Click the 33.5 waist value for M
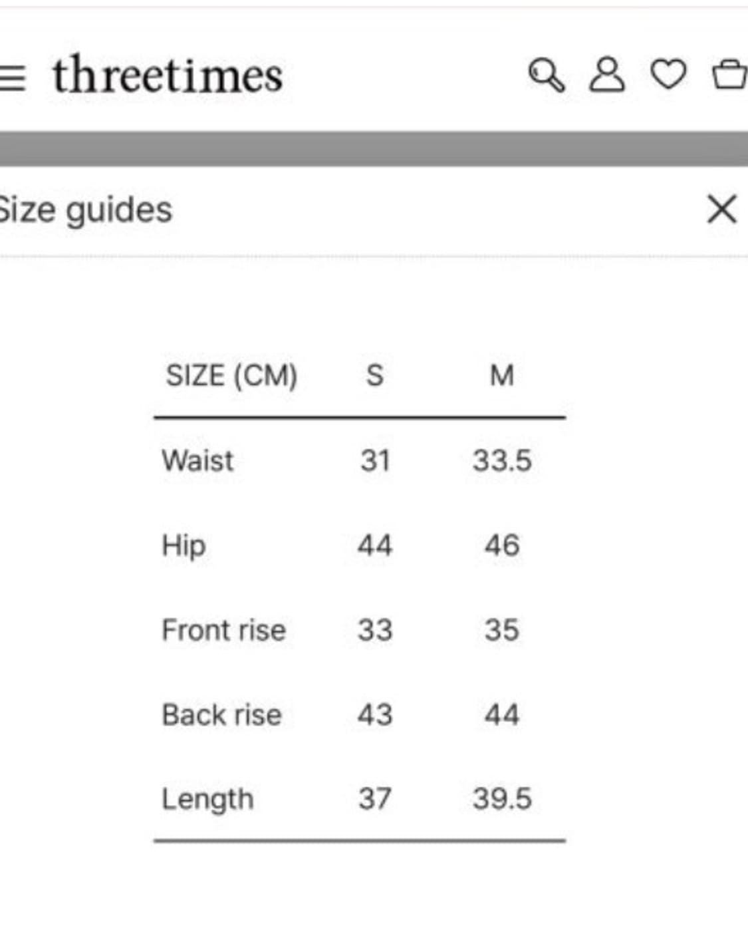Image resolution: width=748 pixels, height=936 pixels. [x=502, y=460]
